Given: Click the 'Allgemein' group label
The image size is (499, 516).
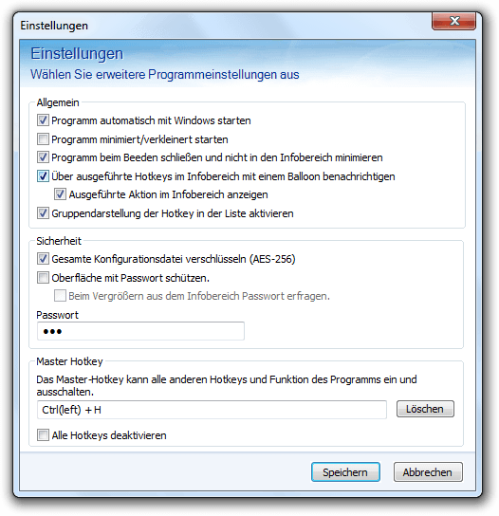Looking at the screenshot, I should [x=58, y=102].
